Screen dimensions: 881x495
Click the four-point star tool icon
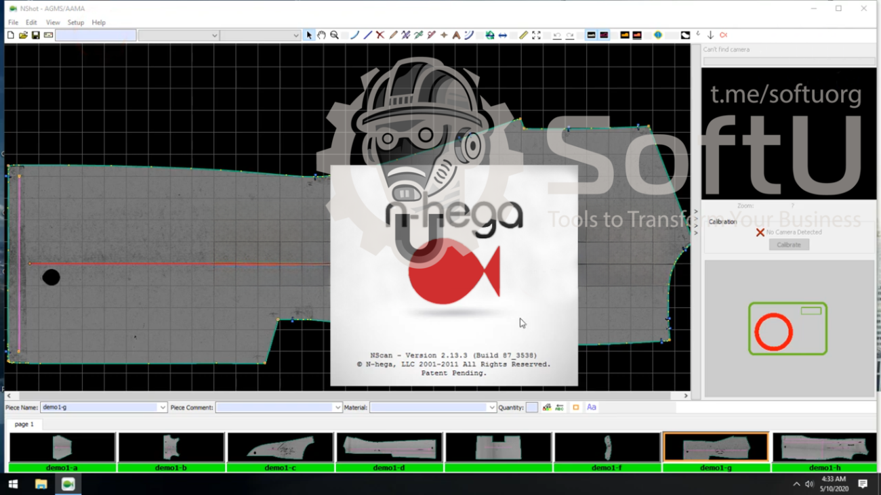pos(444,35)
